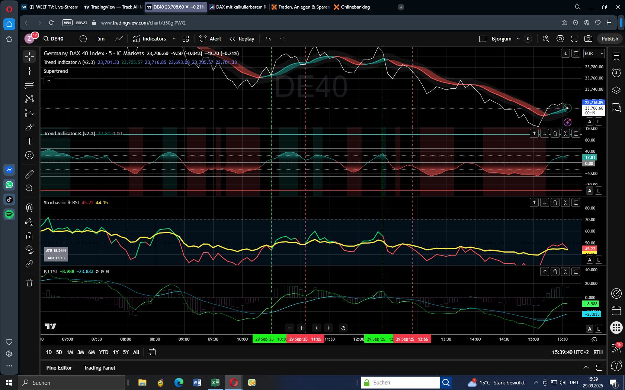The image size is (625, 390).
Task: Switch to the Pine Editor tab
Action: (59, 368)
